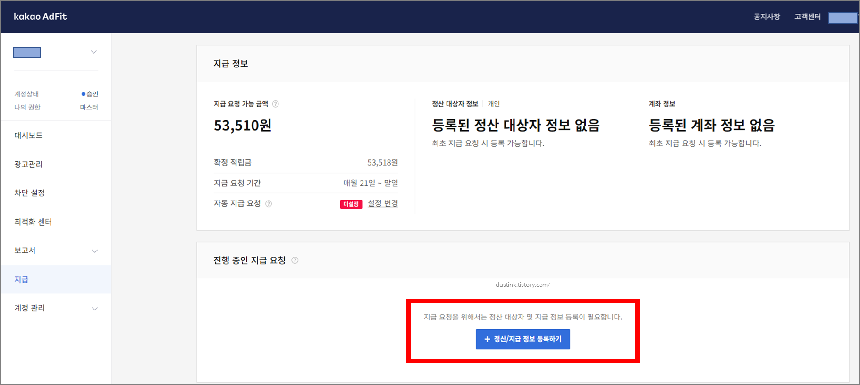Expand the 계정 관리 menu chevron

pos(95,309)
